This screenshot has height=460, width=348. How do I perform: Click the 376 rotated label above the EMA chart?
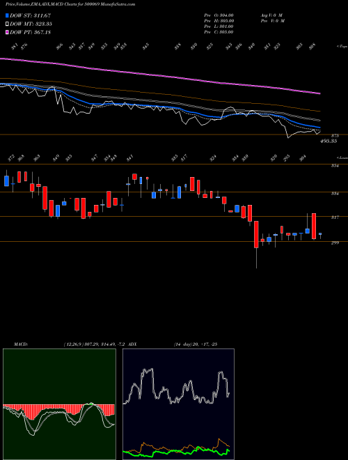(24, 47)
